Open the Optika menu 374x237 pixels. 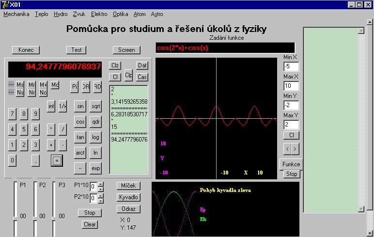click(120, 14)
